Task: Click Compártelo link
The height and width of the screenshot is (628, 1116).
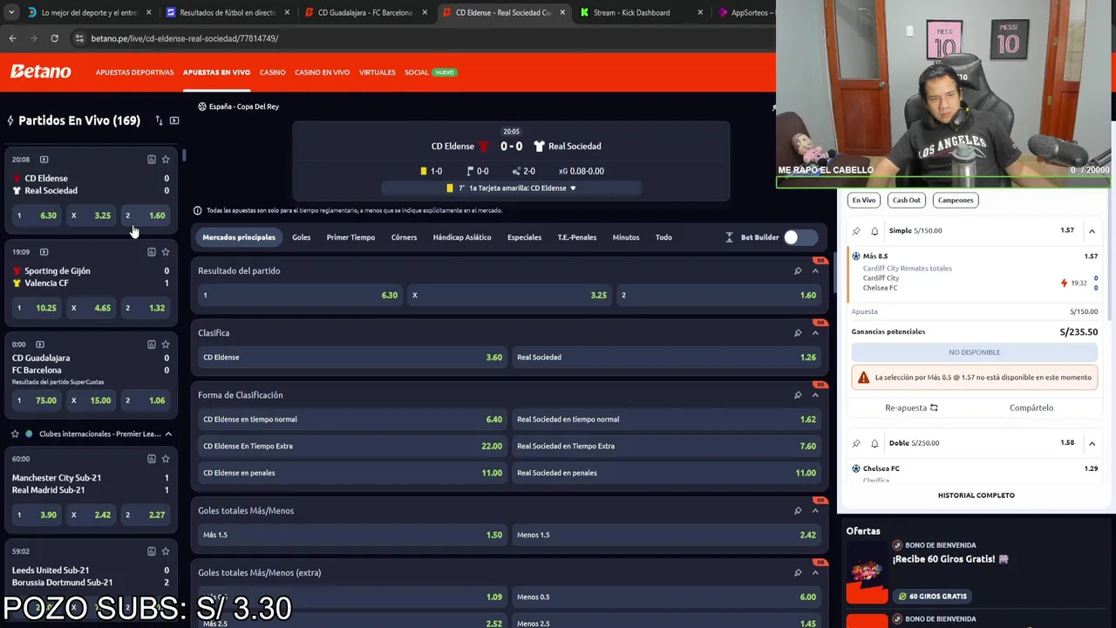Action: [x=1031, y=407]
